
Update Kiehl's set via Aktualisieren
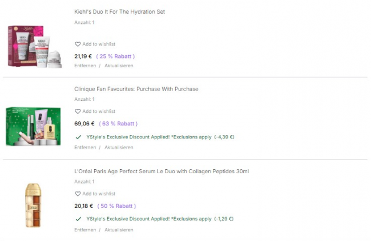pyautogui.click(x=119, y=66)
